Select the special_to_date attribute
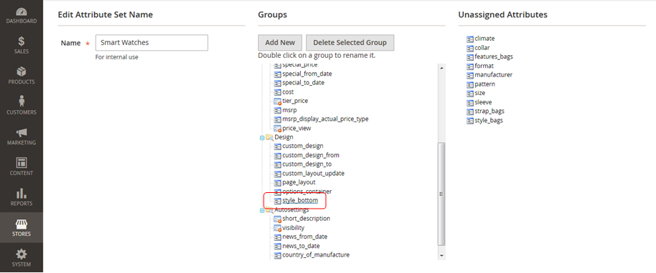Image resolution: width=656 pixels, height=273 pixels. 303,82
